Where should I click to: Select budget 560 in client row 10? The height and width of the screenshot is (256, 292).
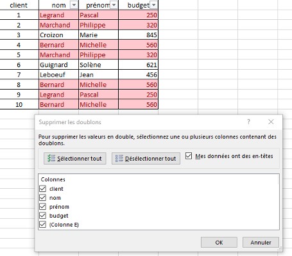click(x=138, y=104)
